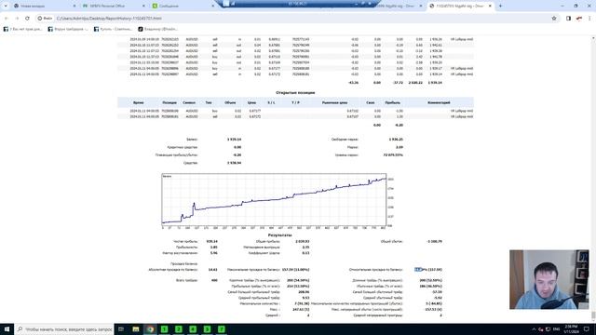Open File Explorer from the taskbar
This screenshot has height=335, width=596.
pyautogui.click(x=136, y=329)
